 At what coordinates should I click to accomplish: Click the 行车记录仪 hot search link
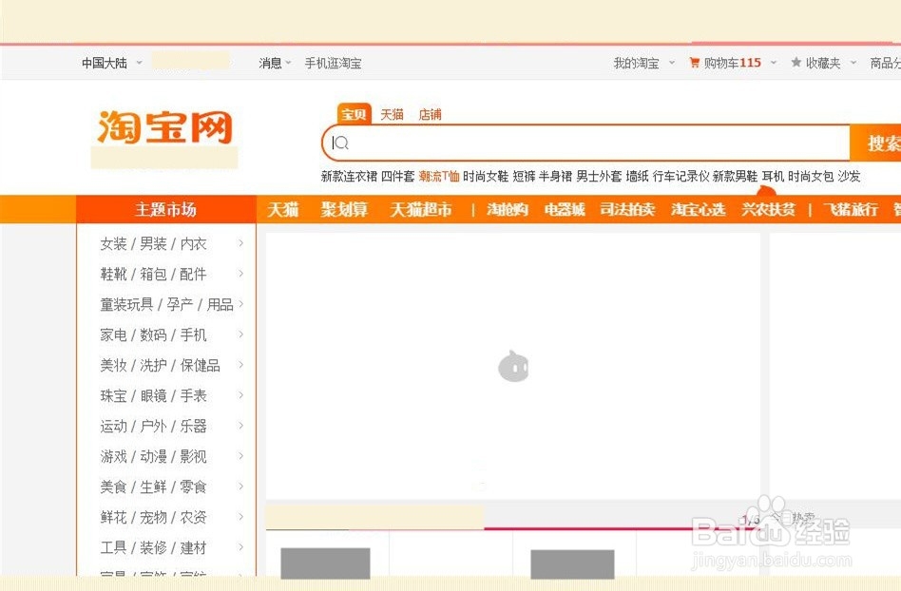pos(681,177)
